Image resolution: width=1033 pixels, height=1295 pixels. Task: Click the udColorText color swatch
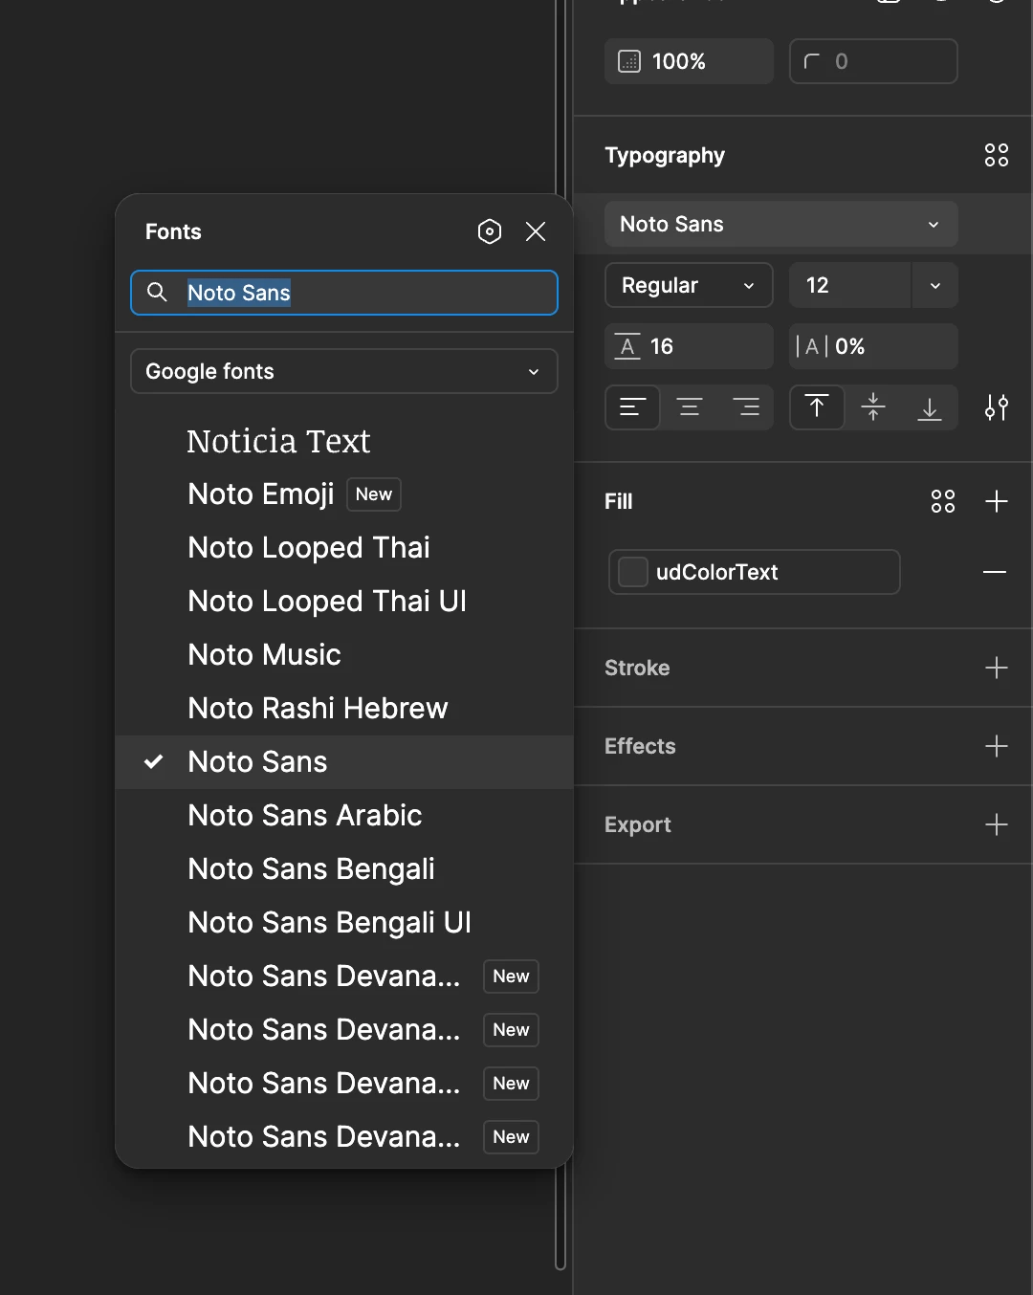(633, 572)
